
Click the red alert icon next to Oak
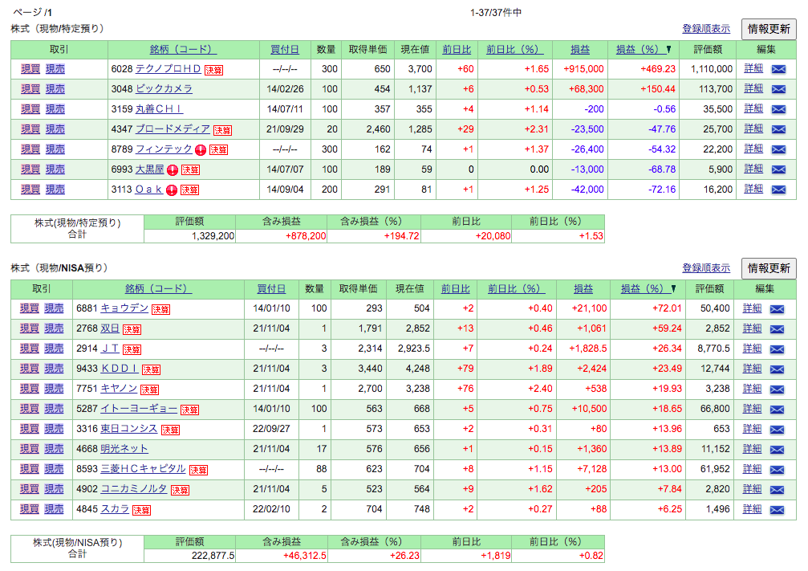pos(172,190)
